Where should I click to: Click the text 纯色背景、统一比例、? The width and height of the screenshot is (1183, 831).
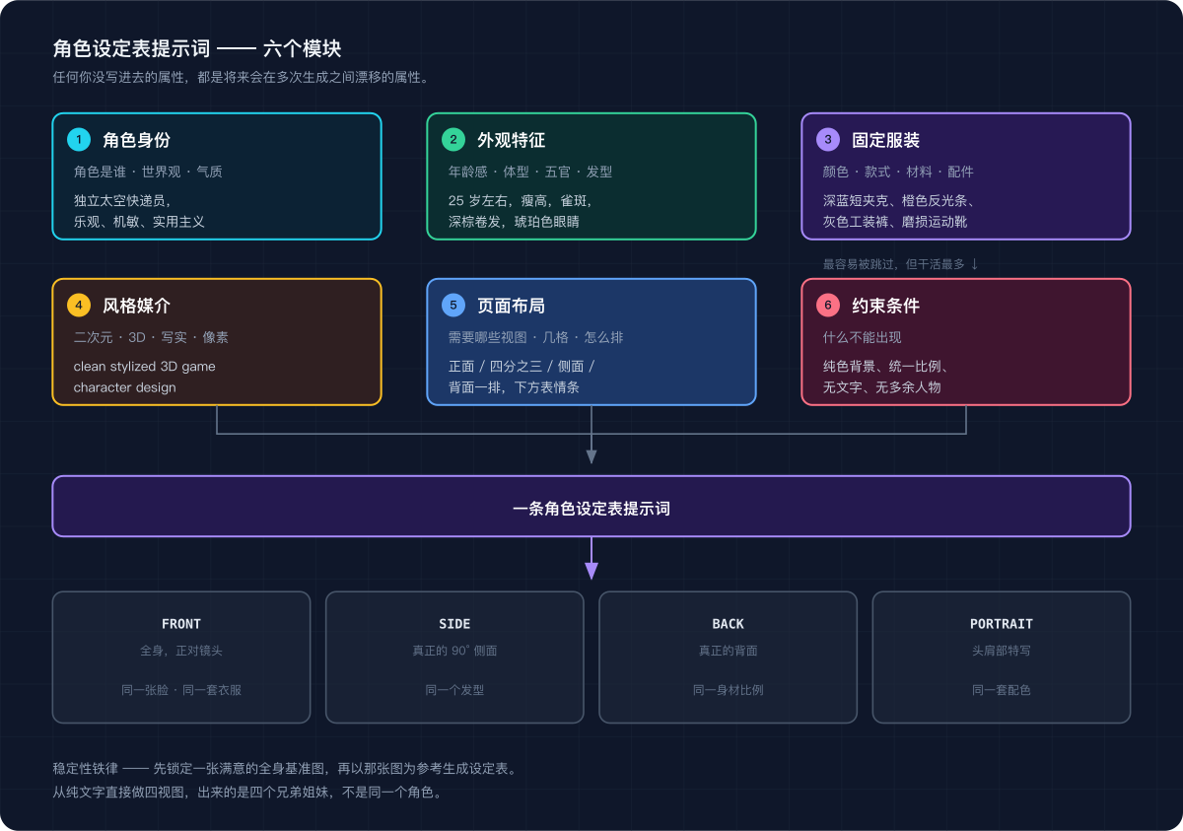(886, 366)
